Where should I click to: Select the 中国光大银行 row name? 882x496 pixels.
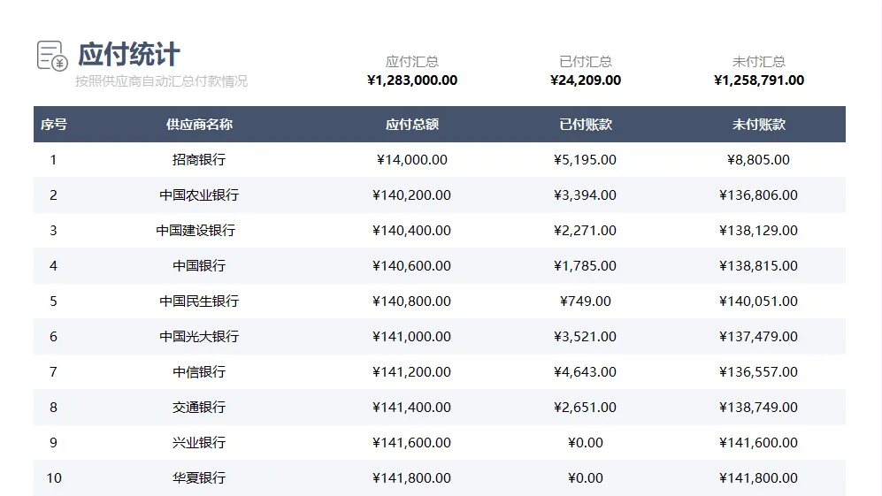point(199,337)
